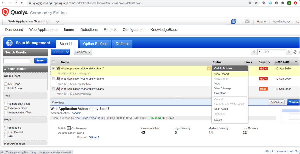The width and height of the screenshot is (300, 154).
Task: Open the browser profile avatar icon
Action: (289, 3)
